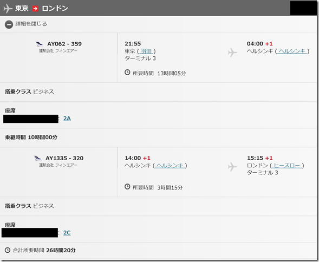This screenshot has height=262, width=319.
Task: Open the ヘルシンキ arrival link at 04:00
Action: coord(292,51)
